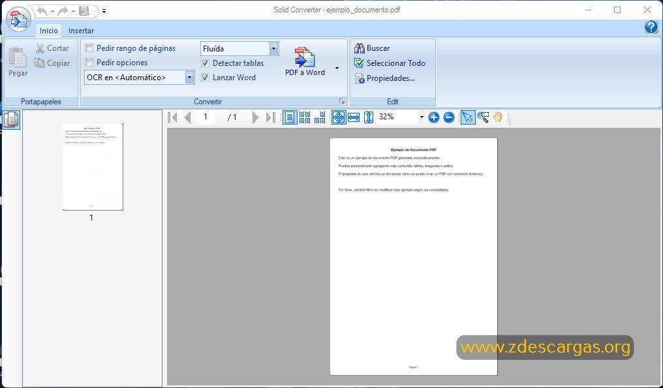Open Propiedades... dialog

coord(385,78)
